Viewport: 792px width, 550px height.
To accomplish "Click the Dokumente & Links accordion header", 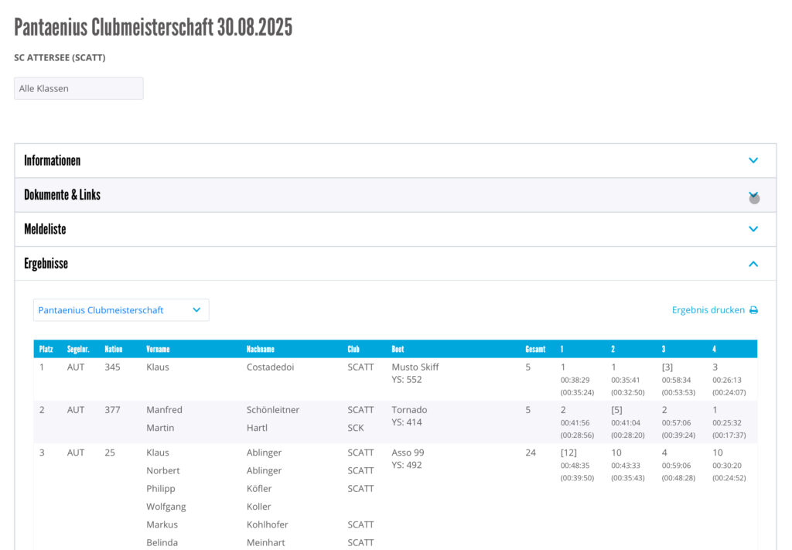I will (x=395, y=195).
